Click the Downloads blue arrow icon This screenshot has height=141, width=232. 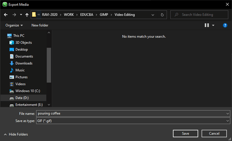coord(12,63)
